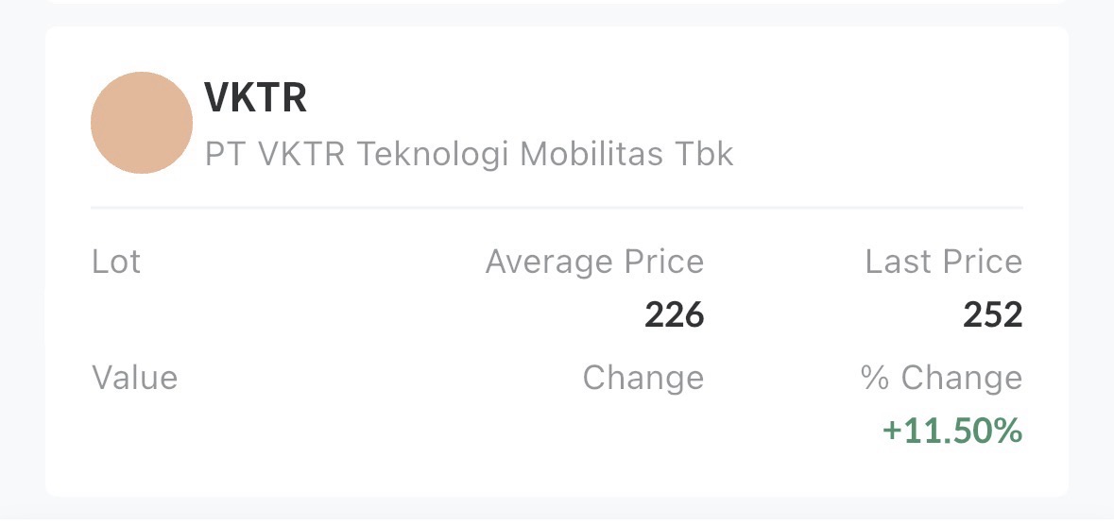1114x525 pixels.
Task: Click the Change label in middle column
Action: [643, 378]
